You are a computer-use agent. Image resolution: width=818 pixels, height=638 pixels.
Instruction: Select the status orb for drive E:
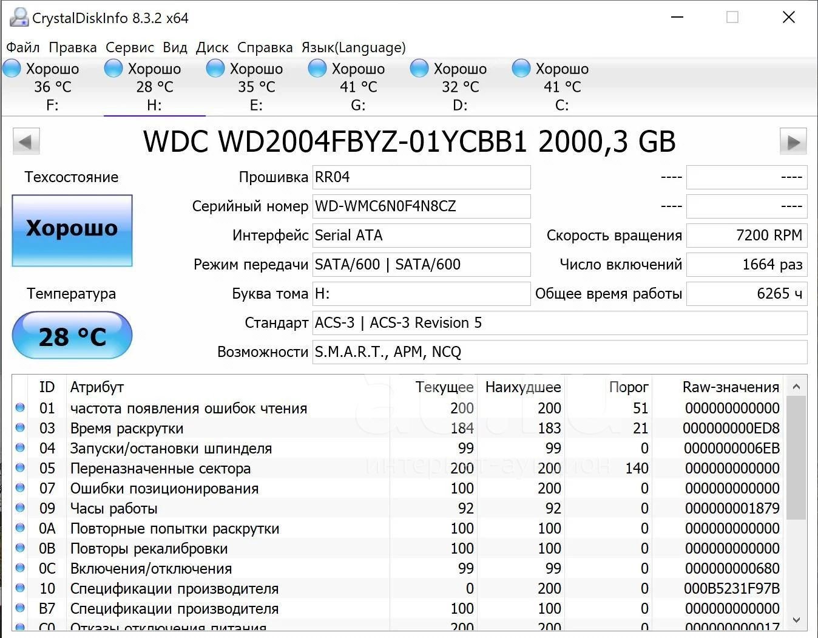(x=215, y=69)
